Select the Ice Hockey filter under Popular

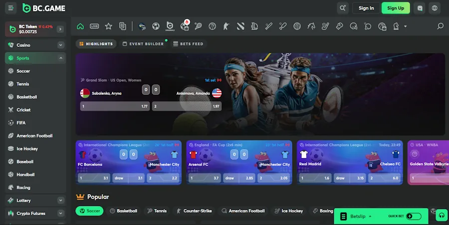tap(289, 211)
